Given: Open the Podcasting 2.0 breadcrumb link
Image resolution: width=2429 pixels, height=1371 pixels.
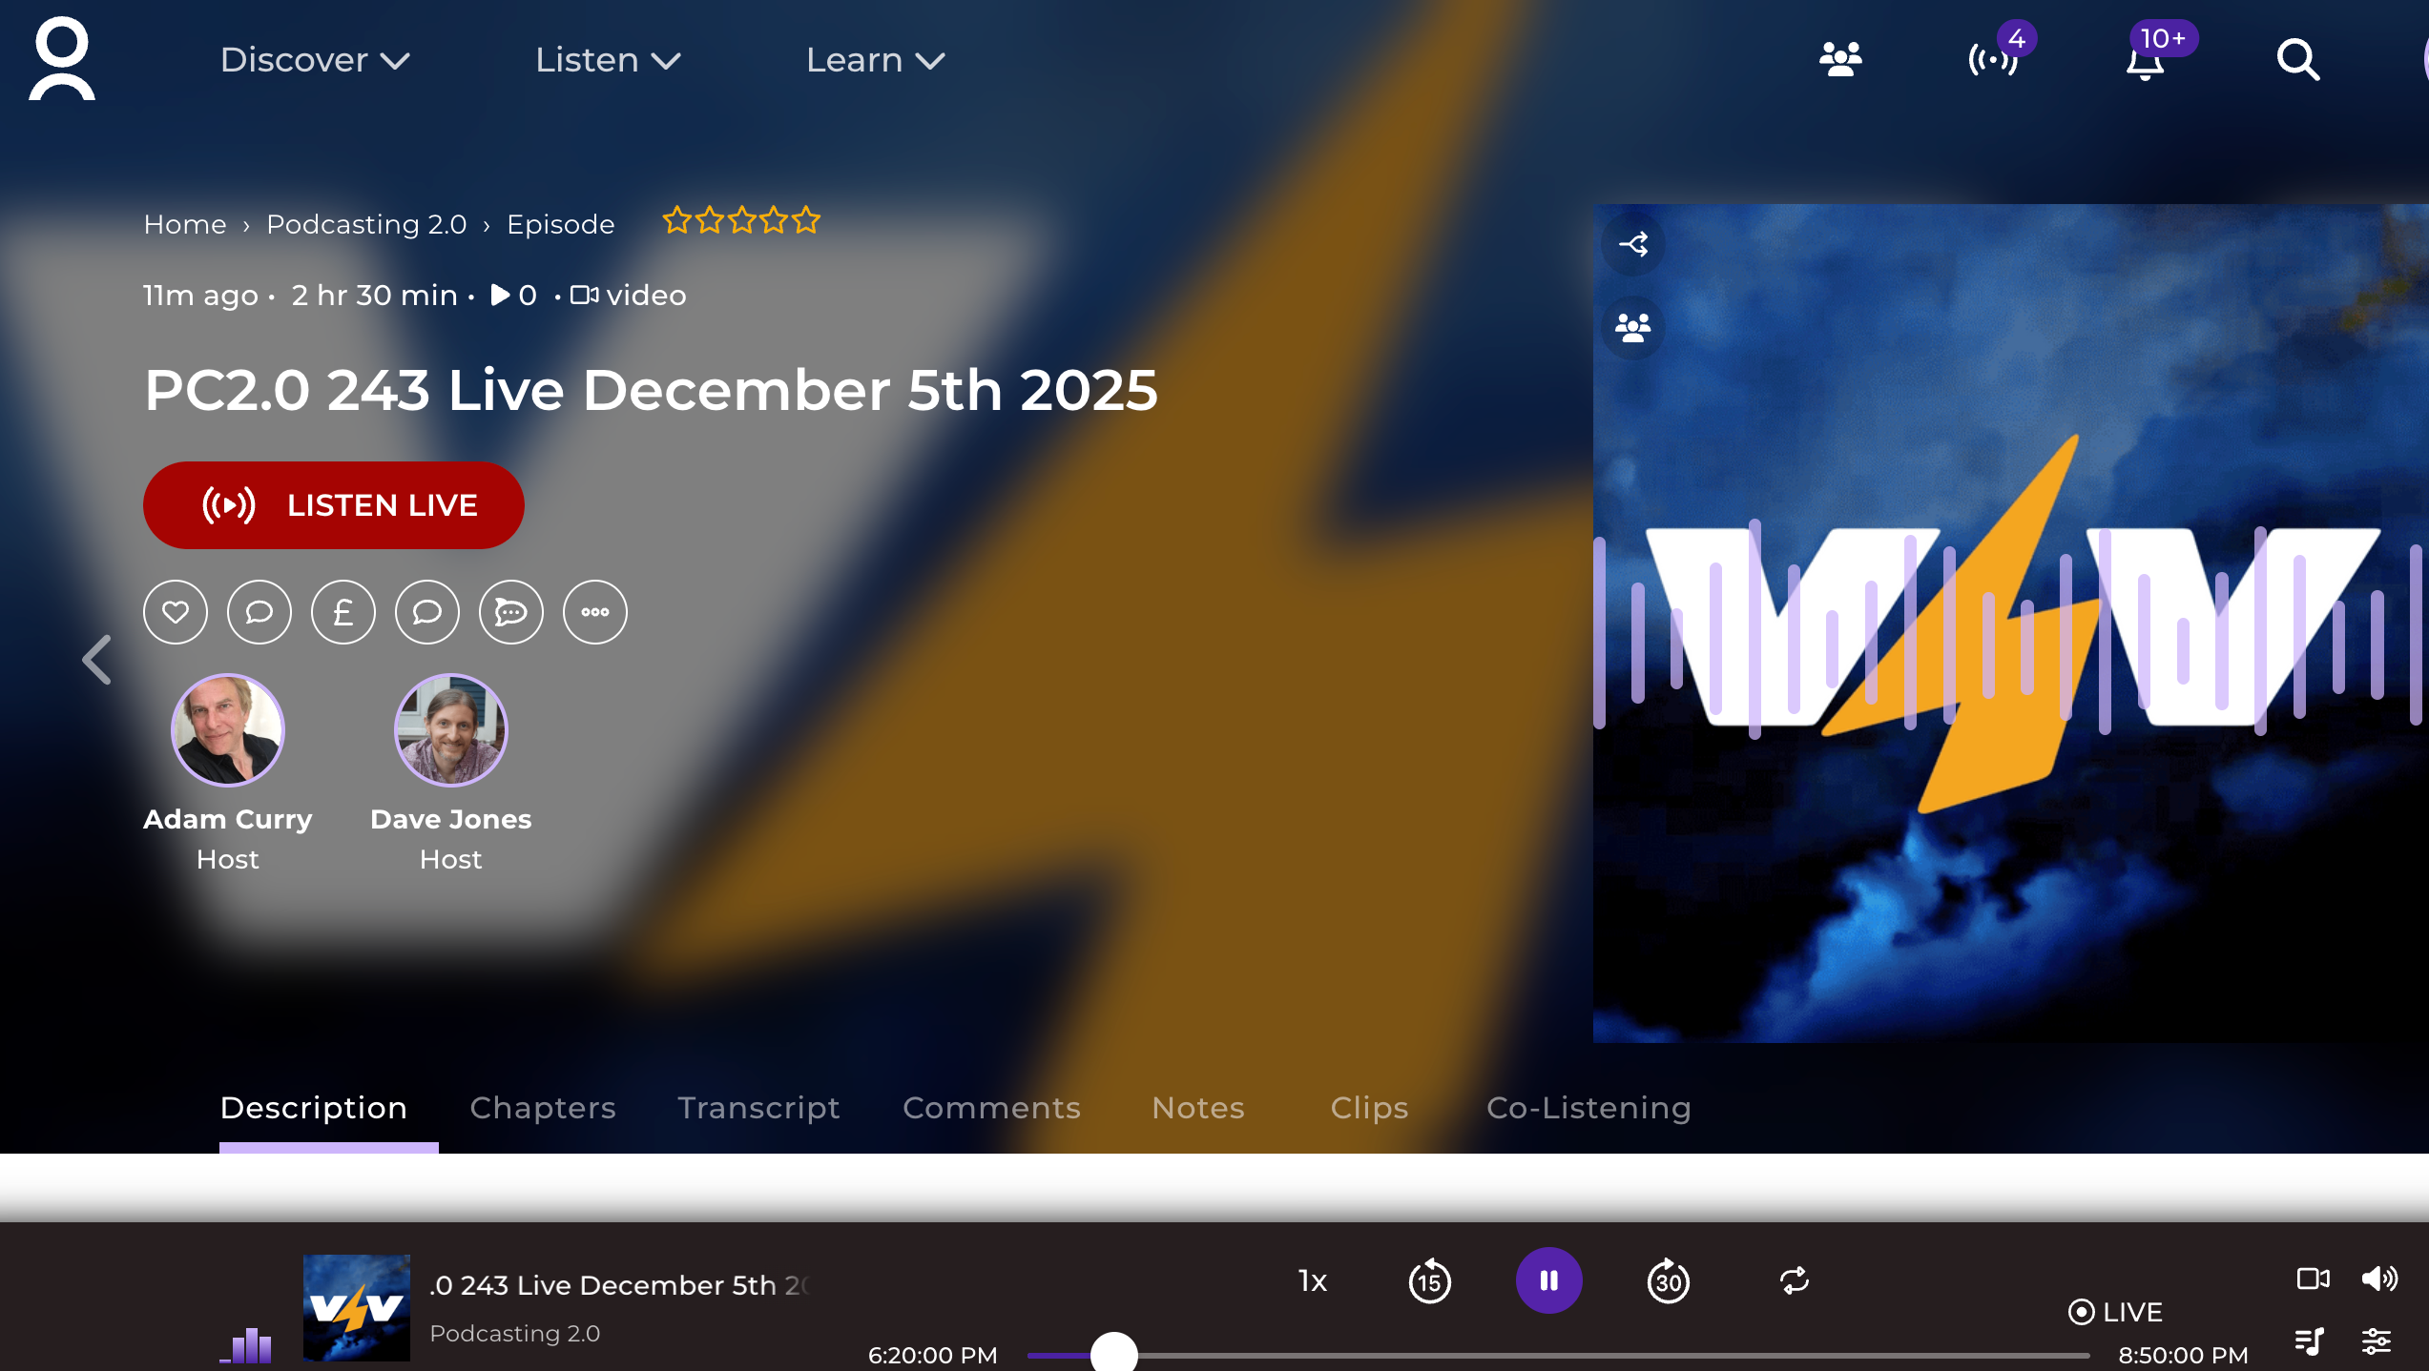Looking at the screenshot, I should [366, 224].
